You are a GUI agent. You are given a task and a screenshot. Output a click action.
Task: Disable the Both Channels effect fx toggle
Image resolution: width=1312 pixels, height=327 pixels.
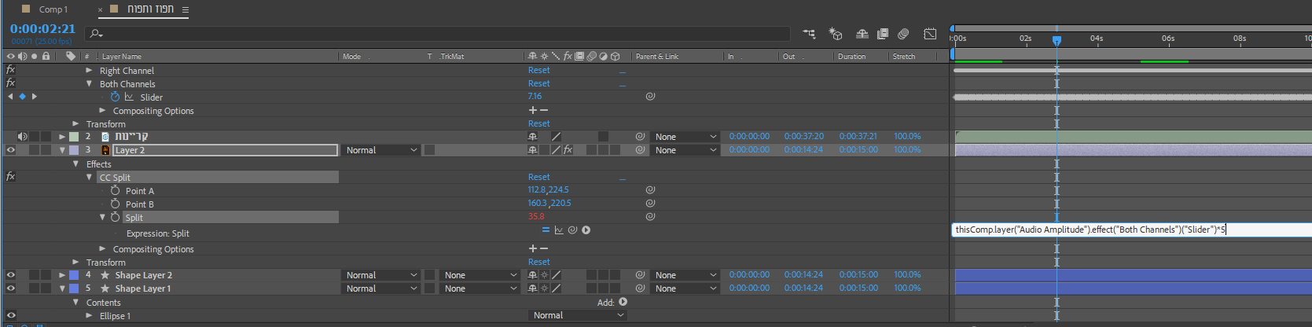coord(10,83)
